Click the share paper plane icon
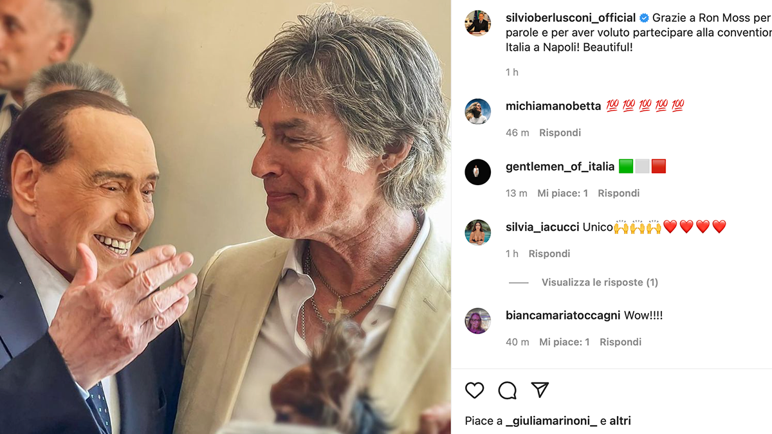 pyautogui.click(x=540, y=390)
